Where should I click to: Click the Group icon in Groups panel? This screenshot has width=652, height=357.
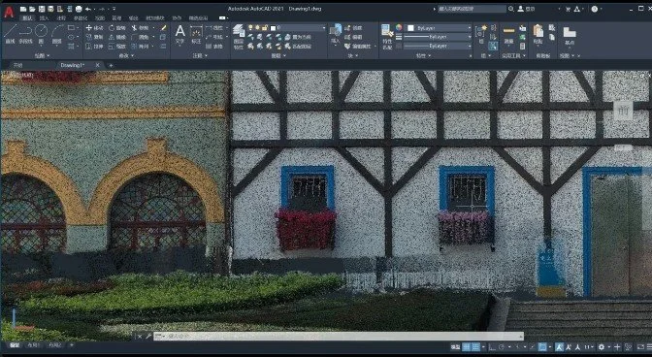[x=482, y=33]
